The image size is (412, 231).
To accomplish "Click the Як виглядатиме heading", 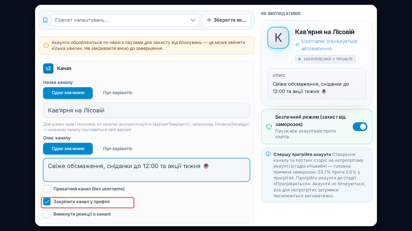I will pyautogui.click(x=281, y=14).
